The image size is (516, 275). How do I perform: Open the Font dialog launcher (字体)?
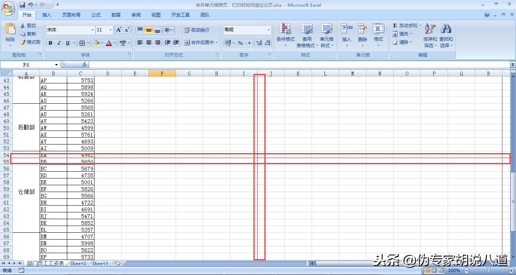pyautogui.click(x=130, y=54)
